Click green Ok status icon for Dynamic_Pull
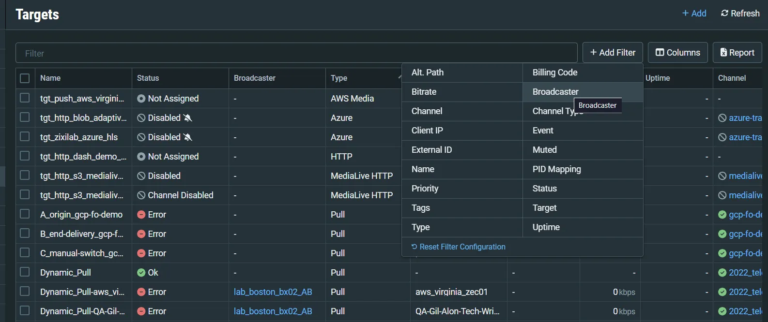This screenshot has width=768, height=322. [141, 273]
